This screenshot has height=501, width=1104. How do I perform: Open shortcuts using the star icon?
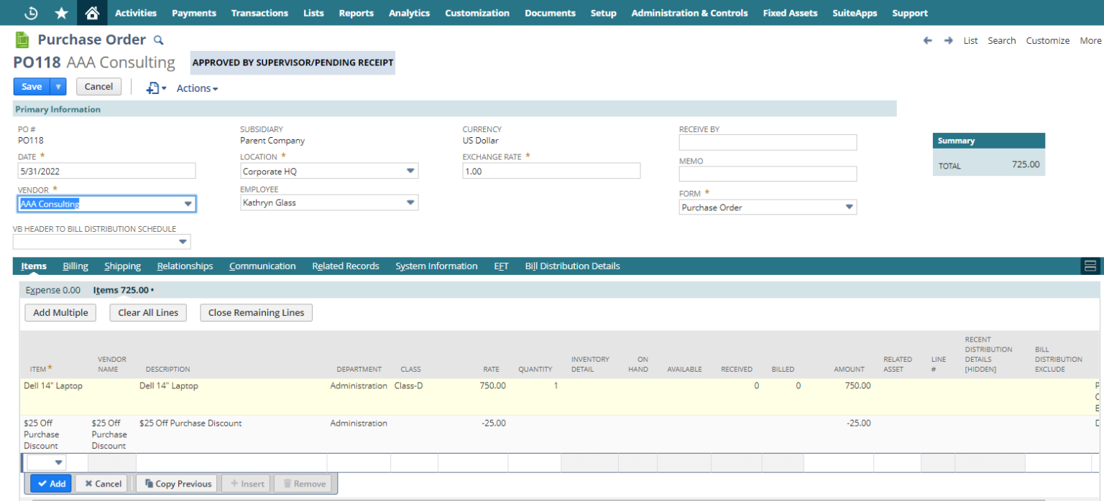(x=60, y=12)
